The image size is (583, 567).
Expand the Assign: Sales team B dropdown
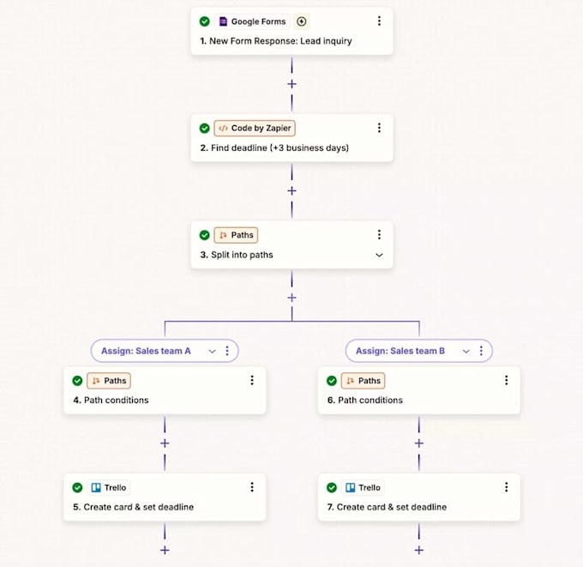(x=466, y=351)
